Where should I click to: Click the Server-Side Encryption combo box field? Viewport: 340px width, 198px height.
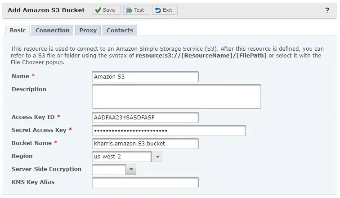tap(108, 169)
